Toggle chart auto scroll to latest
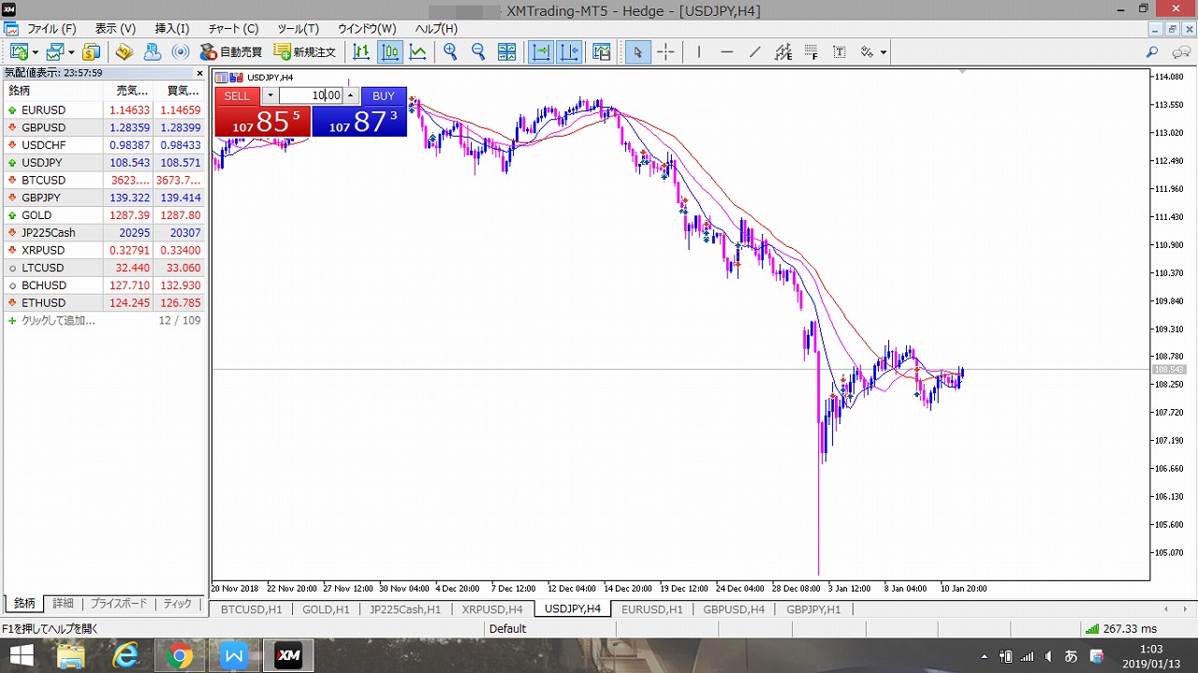Image resolution: width=1198 pixels, height=673 pixels. coord(541,52)
